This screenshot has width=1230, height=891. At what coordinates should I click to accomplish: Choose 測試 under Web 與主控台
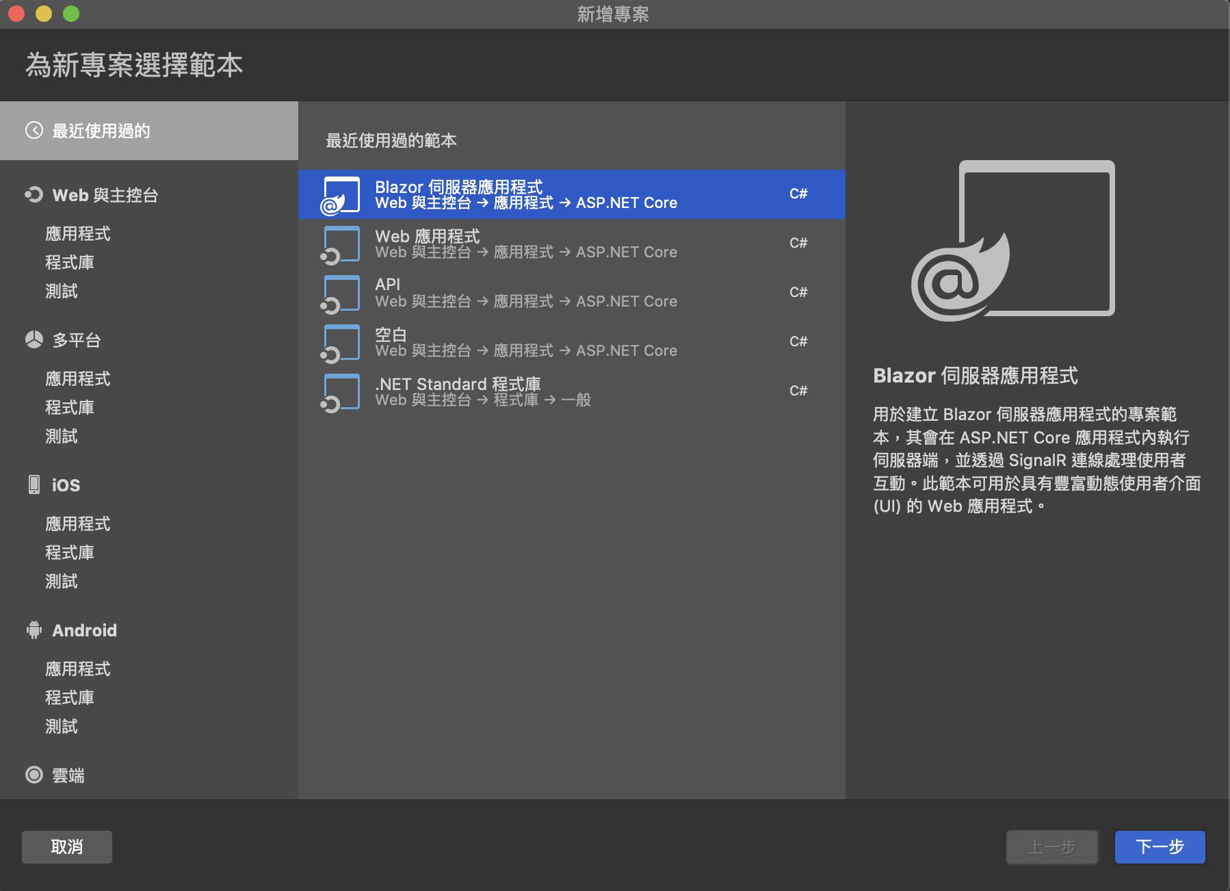(x=61, y=292)
